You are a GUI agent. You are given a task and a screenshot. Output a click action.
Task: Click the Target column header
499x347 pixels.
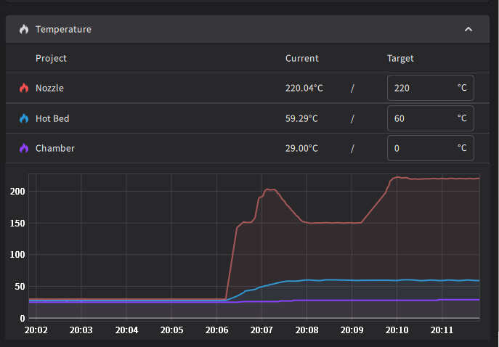tap(400, 59)
